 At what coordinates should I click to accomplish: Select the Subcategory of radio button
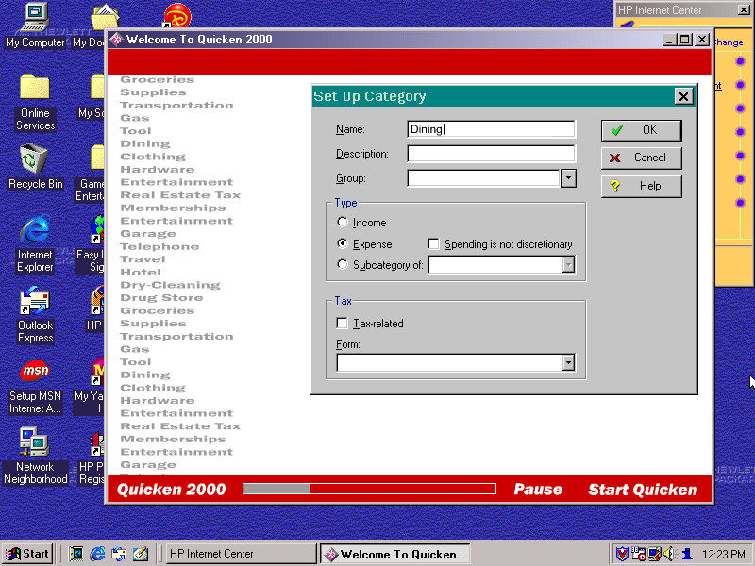tap(343, 265)
